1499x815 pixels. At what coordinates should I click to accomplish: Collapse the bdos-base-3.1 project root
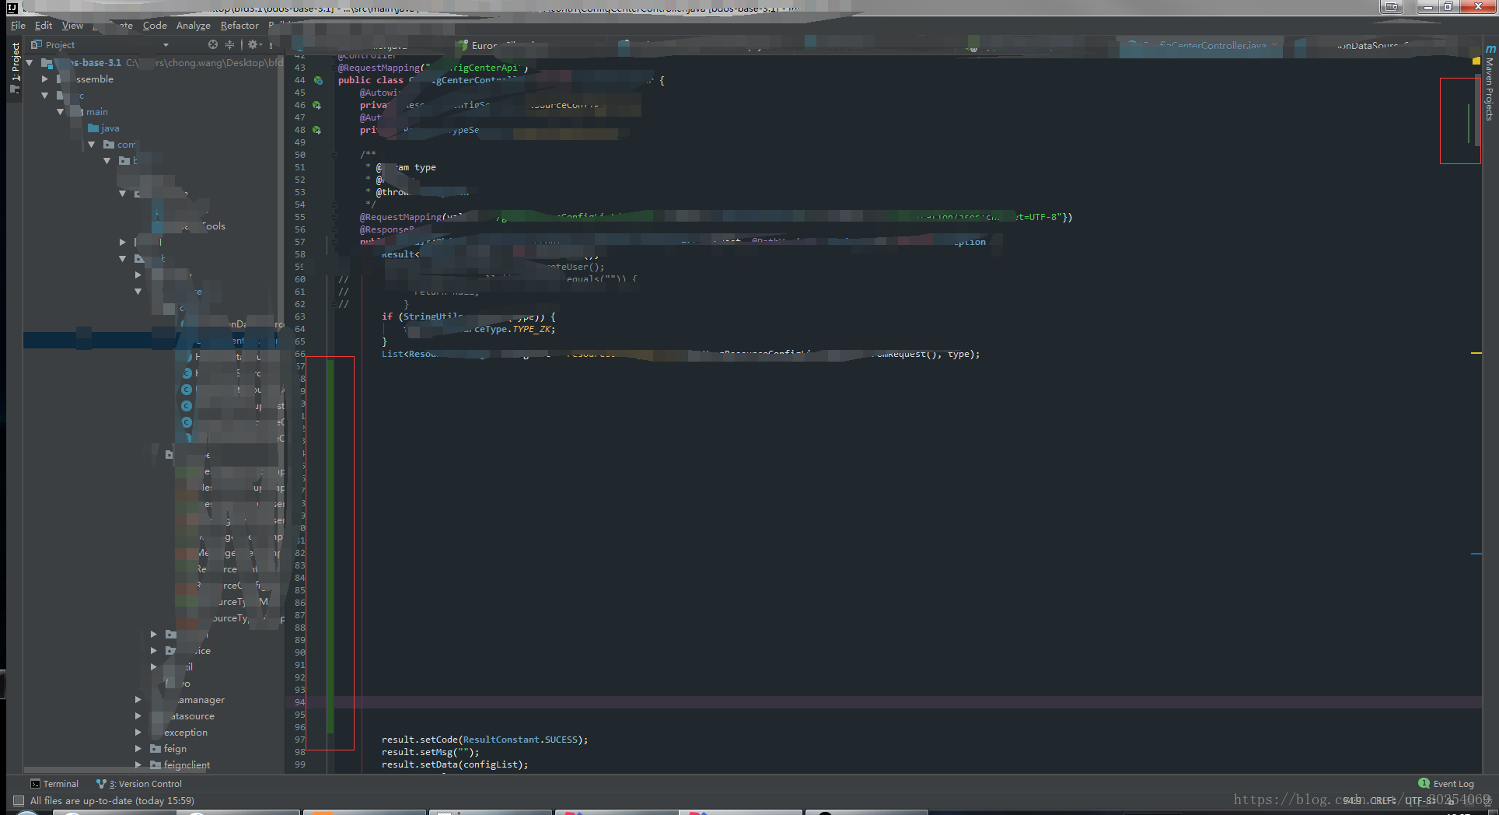click(30, 63)
